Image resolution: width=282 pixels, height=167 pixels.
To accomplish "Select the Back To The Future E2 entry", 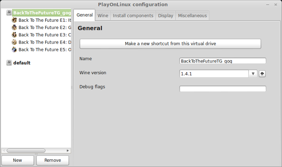I will coord(45,27).
